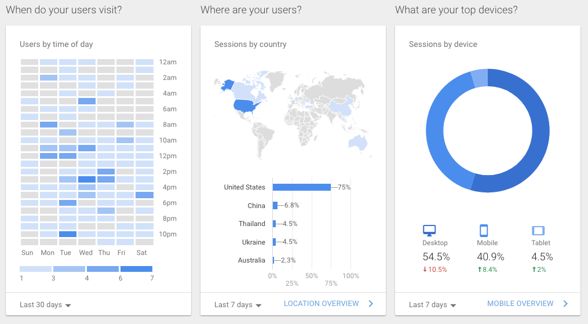Click the red down arrow by 10.5%
Image resolution: width=588 pixels, height=324 pixels.
click(x=425, y=270)
